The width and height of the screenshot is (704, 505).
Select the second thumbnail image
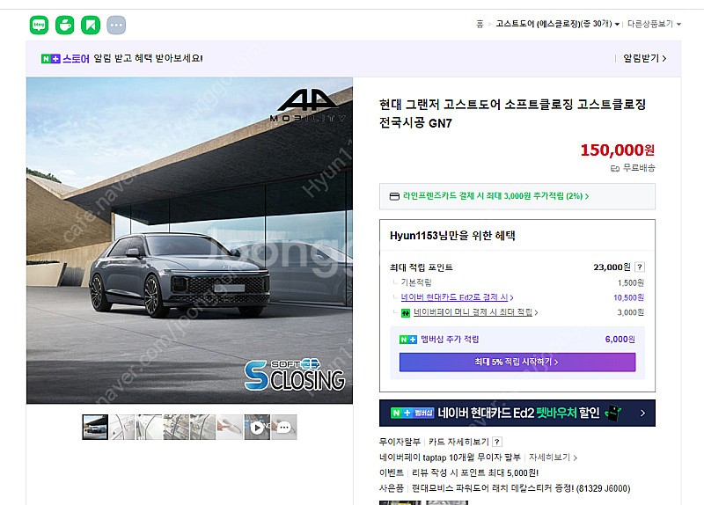pos(122,427)
